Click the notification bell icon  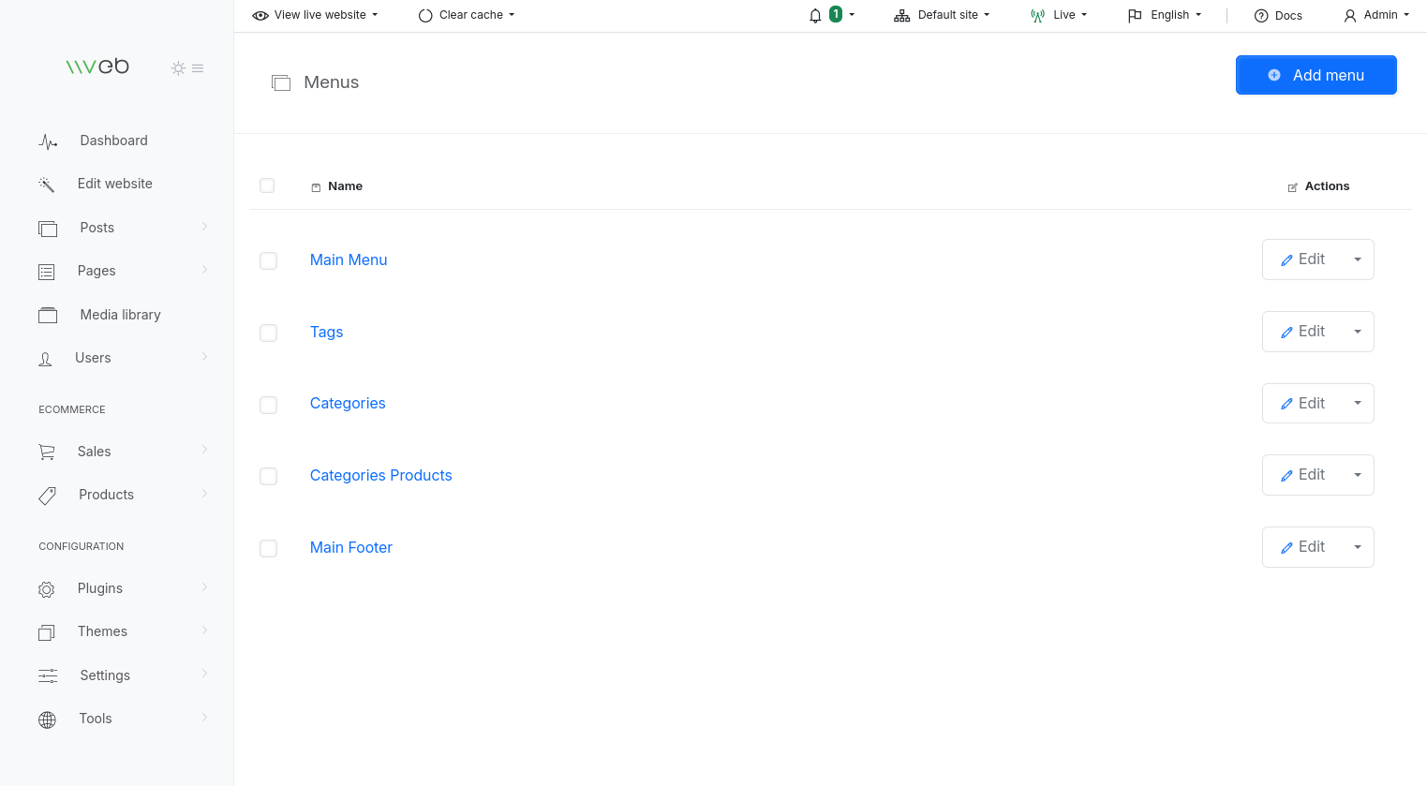(815, 15)
